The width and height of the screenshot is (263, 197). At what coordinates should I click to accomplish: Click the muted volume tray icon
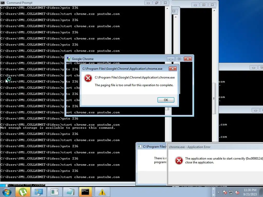pos(237,192)
